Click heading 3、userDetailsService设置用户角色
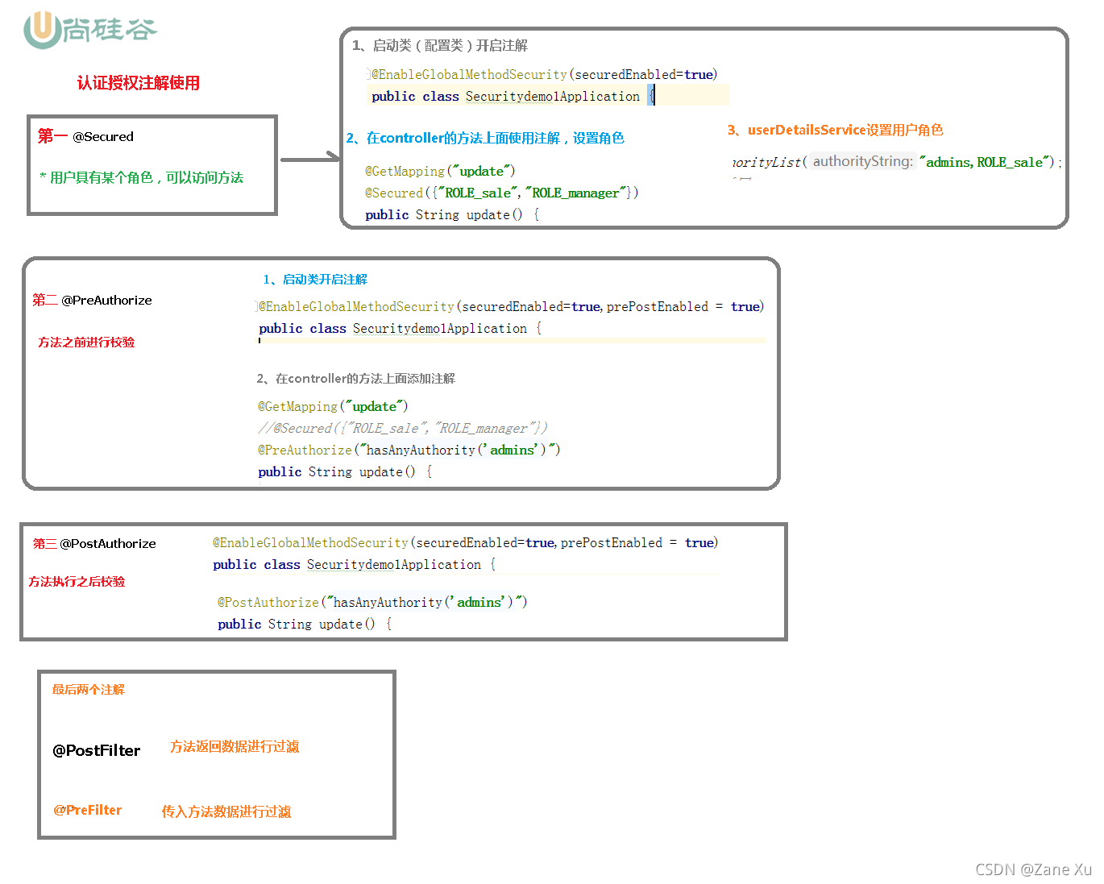The width and height of the screenshot is (1104, 884). [835, 130]
